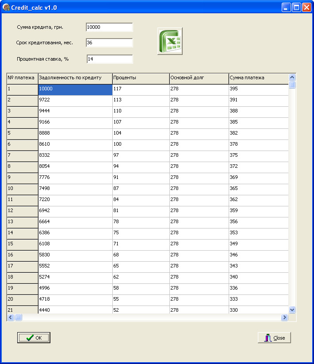Click the Credit_calc title bar app icon
The height and width of the screenshot is (364, 314).
6,8
